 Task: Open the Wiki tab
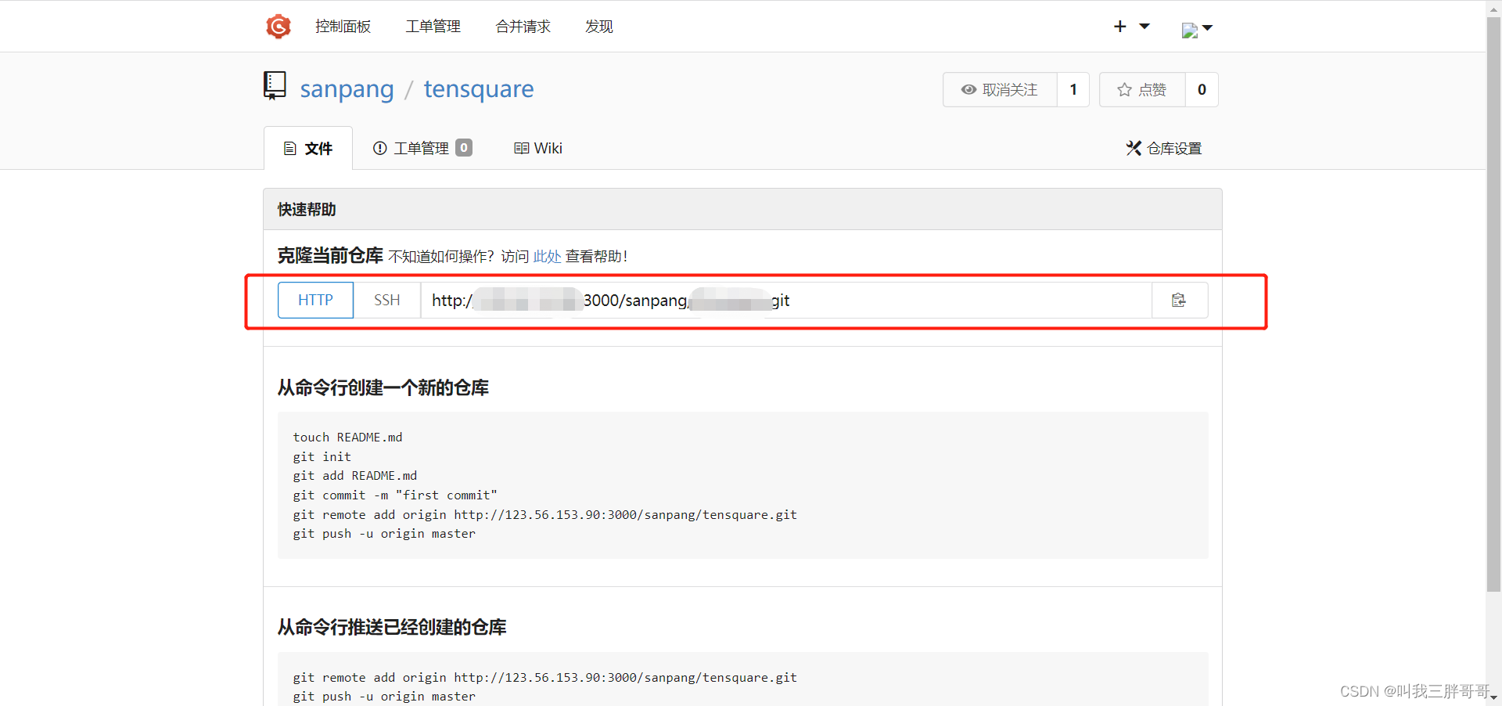click(x=538, y=149)
